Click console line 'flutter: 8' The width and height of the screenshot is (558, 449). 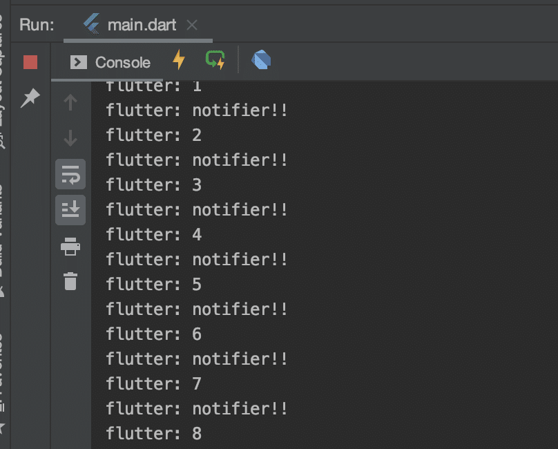[x=154, y=434]
